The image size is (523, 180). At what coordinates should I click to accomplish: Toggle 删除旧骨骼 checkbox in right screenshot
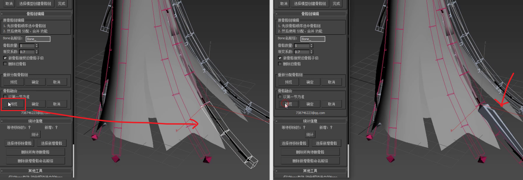point(280,64)
